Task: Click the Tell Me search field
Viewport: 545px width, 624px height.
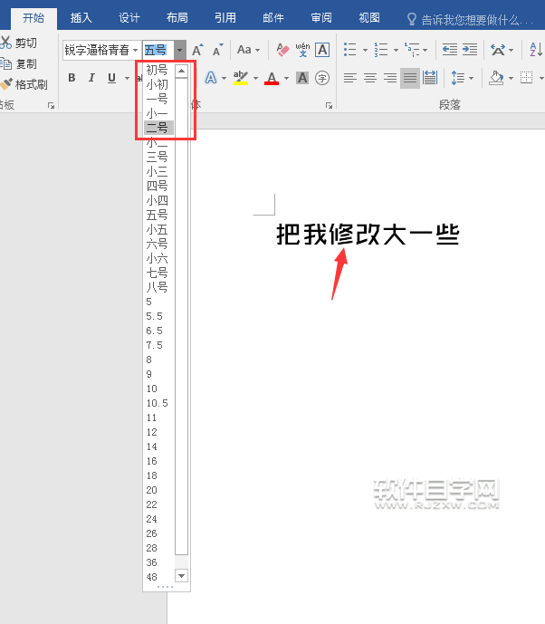Action: 477,19
